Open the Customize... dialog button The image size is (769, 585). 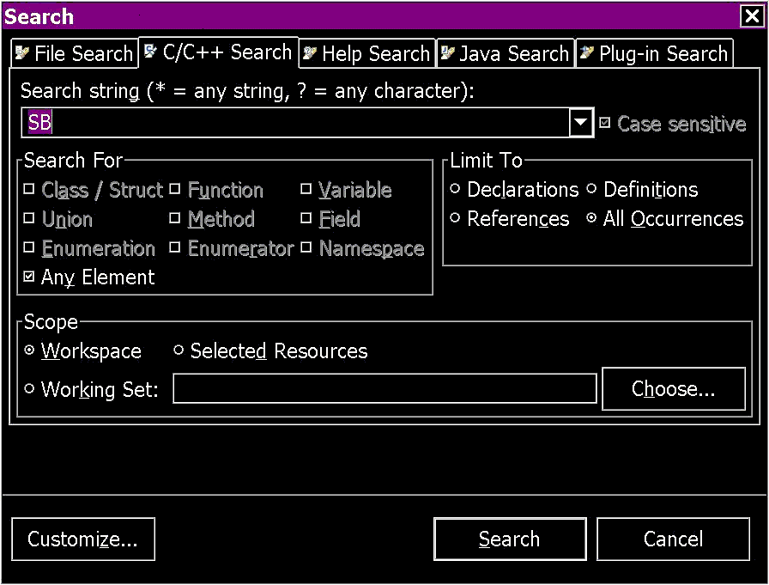click(83, 539)
